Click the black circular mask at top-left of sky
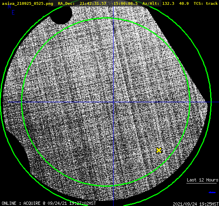Screen dimensions: 219x206 click(x=61, y=14)
